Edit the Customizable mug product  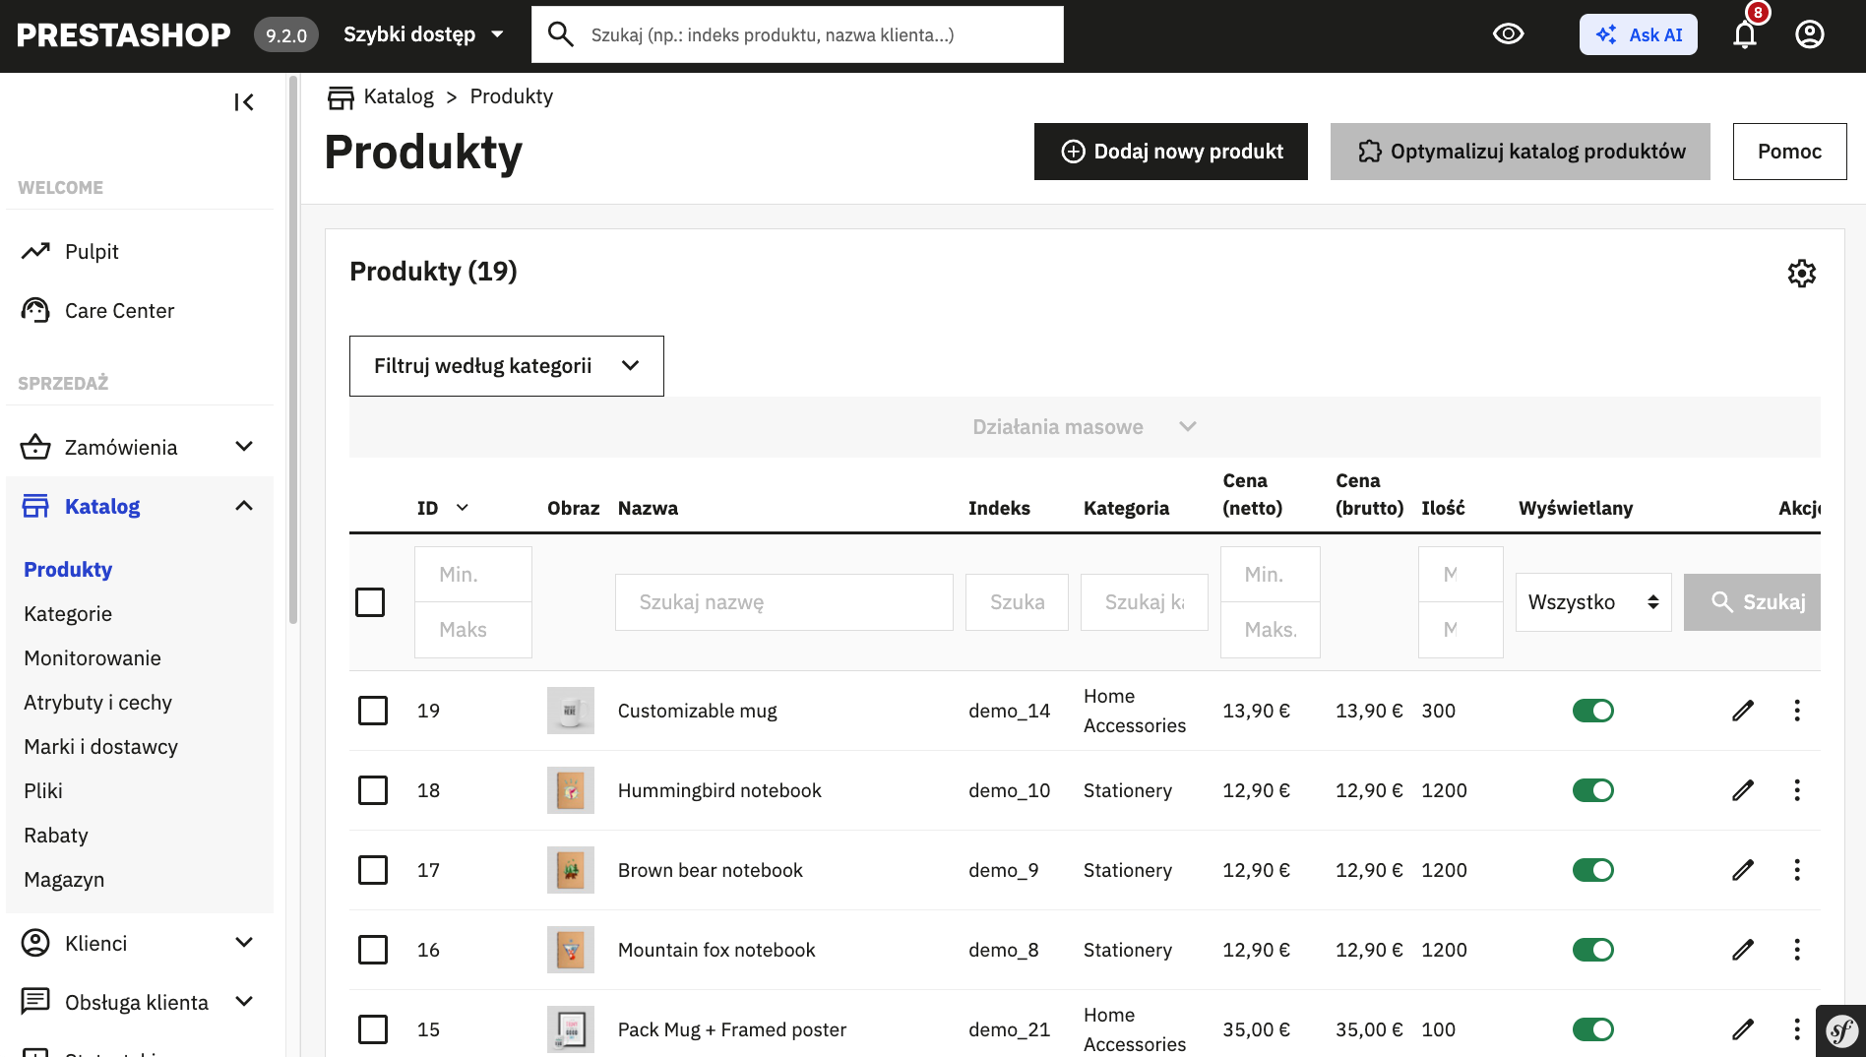tap(1743, 711)
